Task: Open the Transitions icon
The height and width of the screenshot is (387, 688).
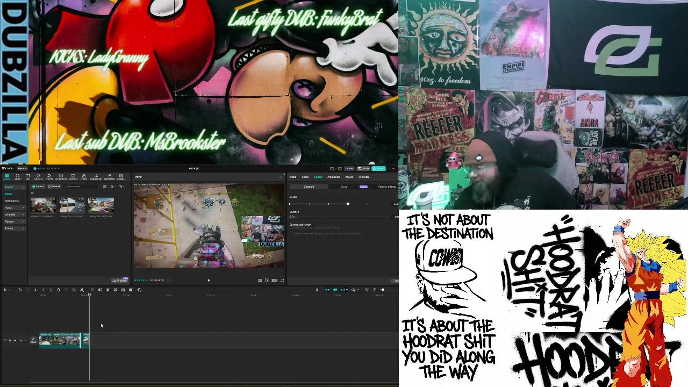Action: [x=61, y=177]
